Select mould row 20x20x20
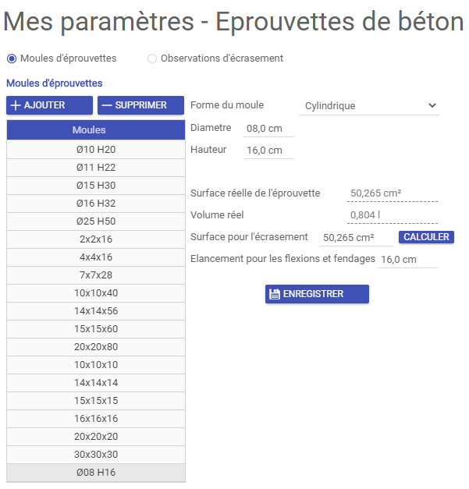Screen dimensions: 469x489 96,436
